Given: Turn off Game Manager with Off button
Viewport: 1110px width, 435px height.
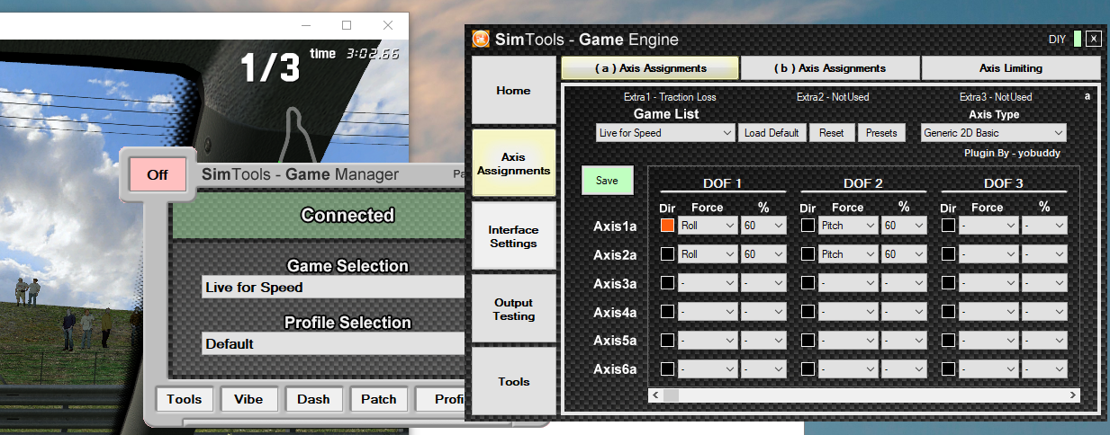Looking at the screenshot, I should coord(158,174).
